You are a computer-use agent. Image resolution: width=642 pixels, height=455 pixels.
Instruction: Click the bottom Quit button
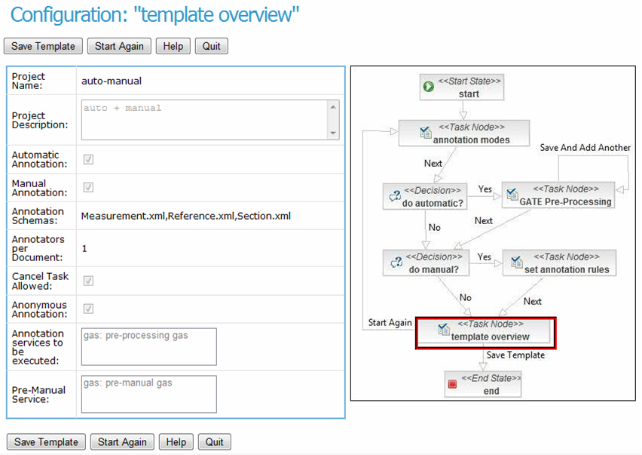point(215,442)
